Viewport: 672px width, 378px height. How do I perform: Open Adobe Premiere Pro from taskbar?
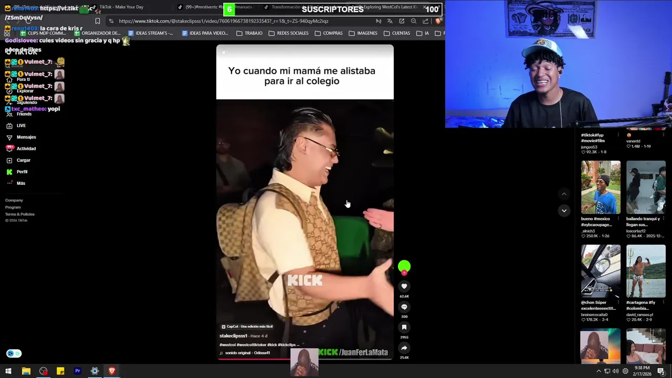(78, 371)
